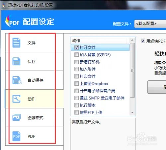
Task: Click the action list scroll-down arrow
Action: point(132,112)
